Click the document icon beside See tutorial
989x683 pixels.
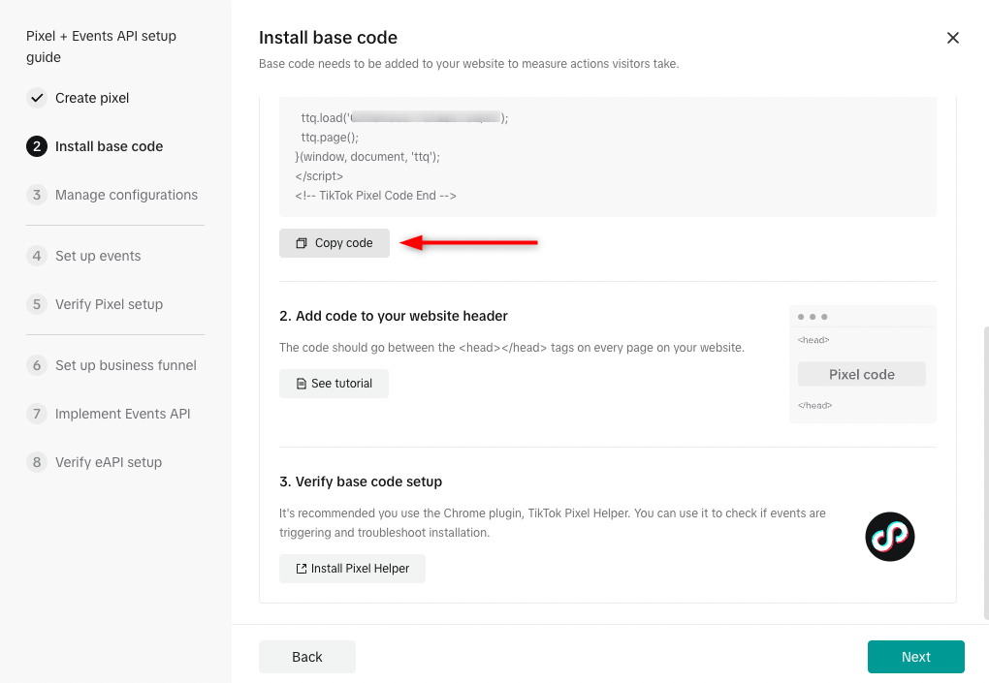pos(302,384)
